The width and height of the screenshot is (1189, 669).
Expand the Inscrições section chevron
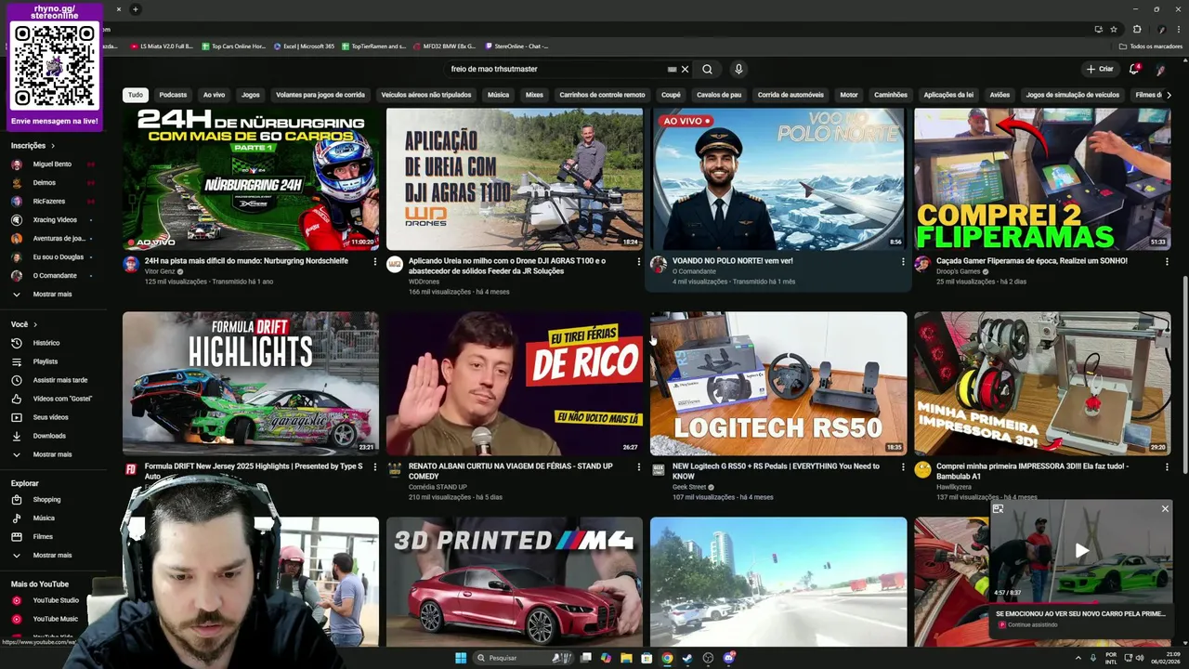coord(53,146)
